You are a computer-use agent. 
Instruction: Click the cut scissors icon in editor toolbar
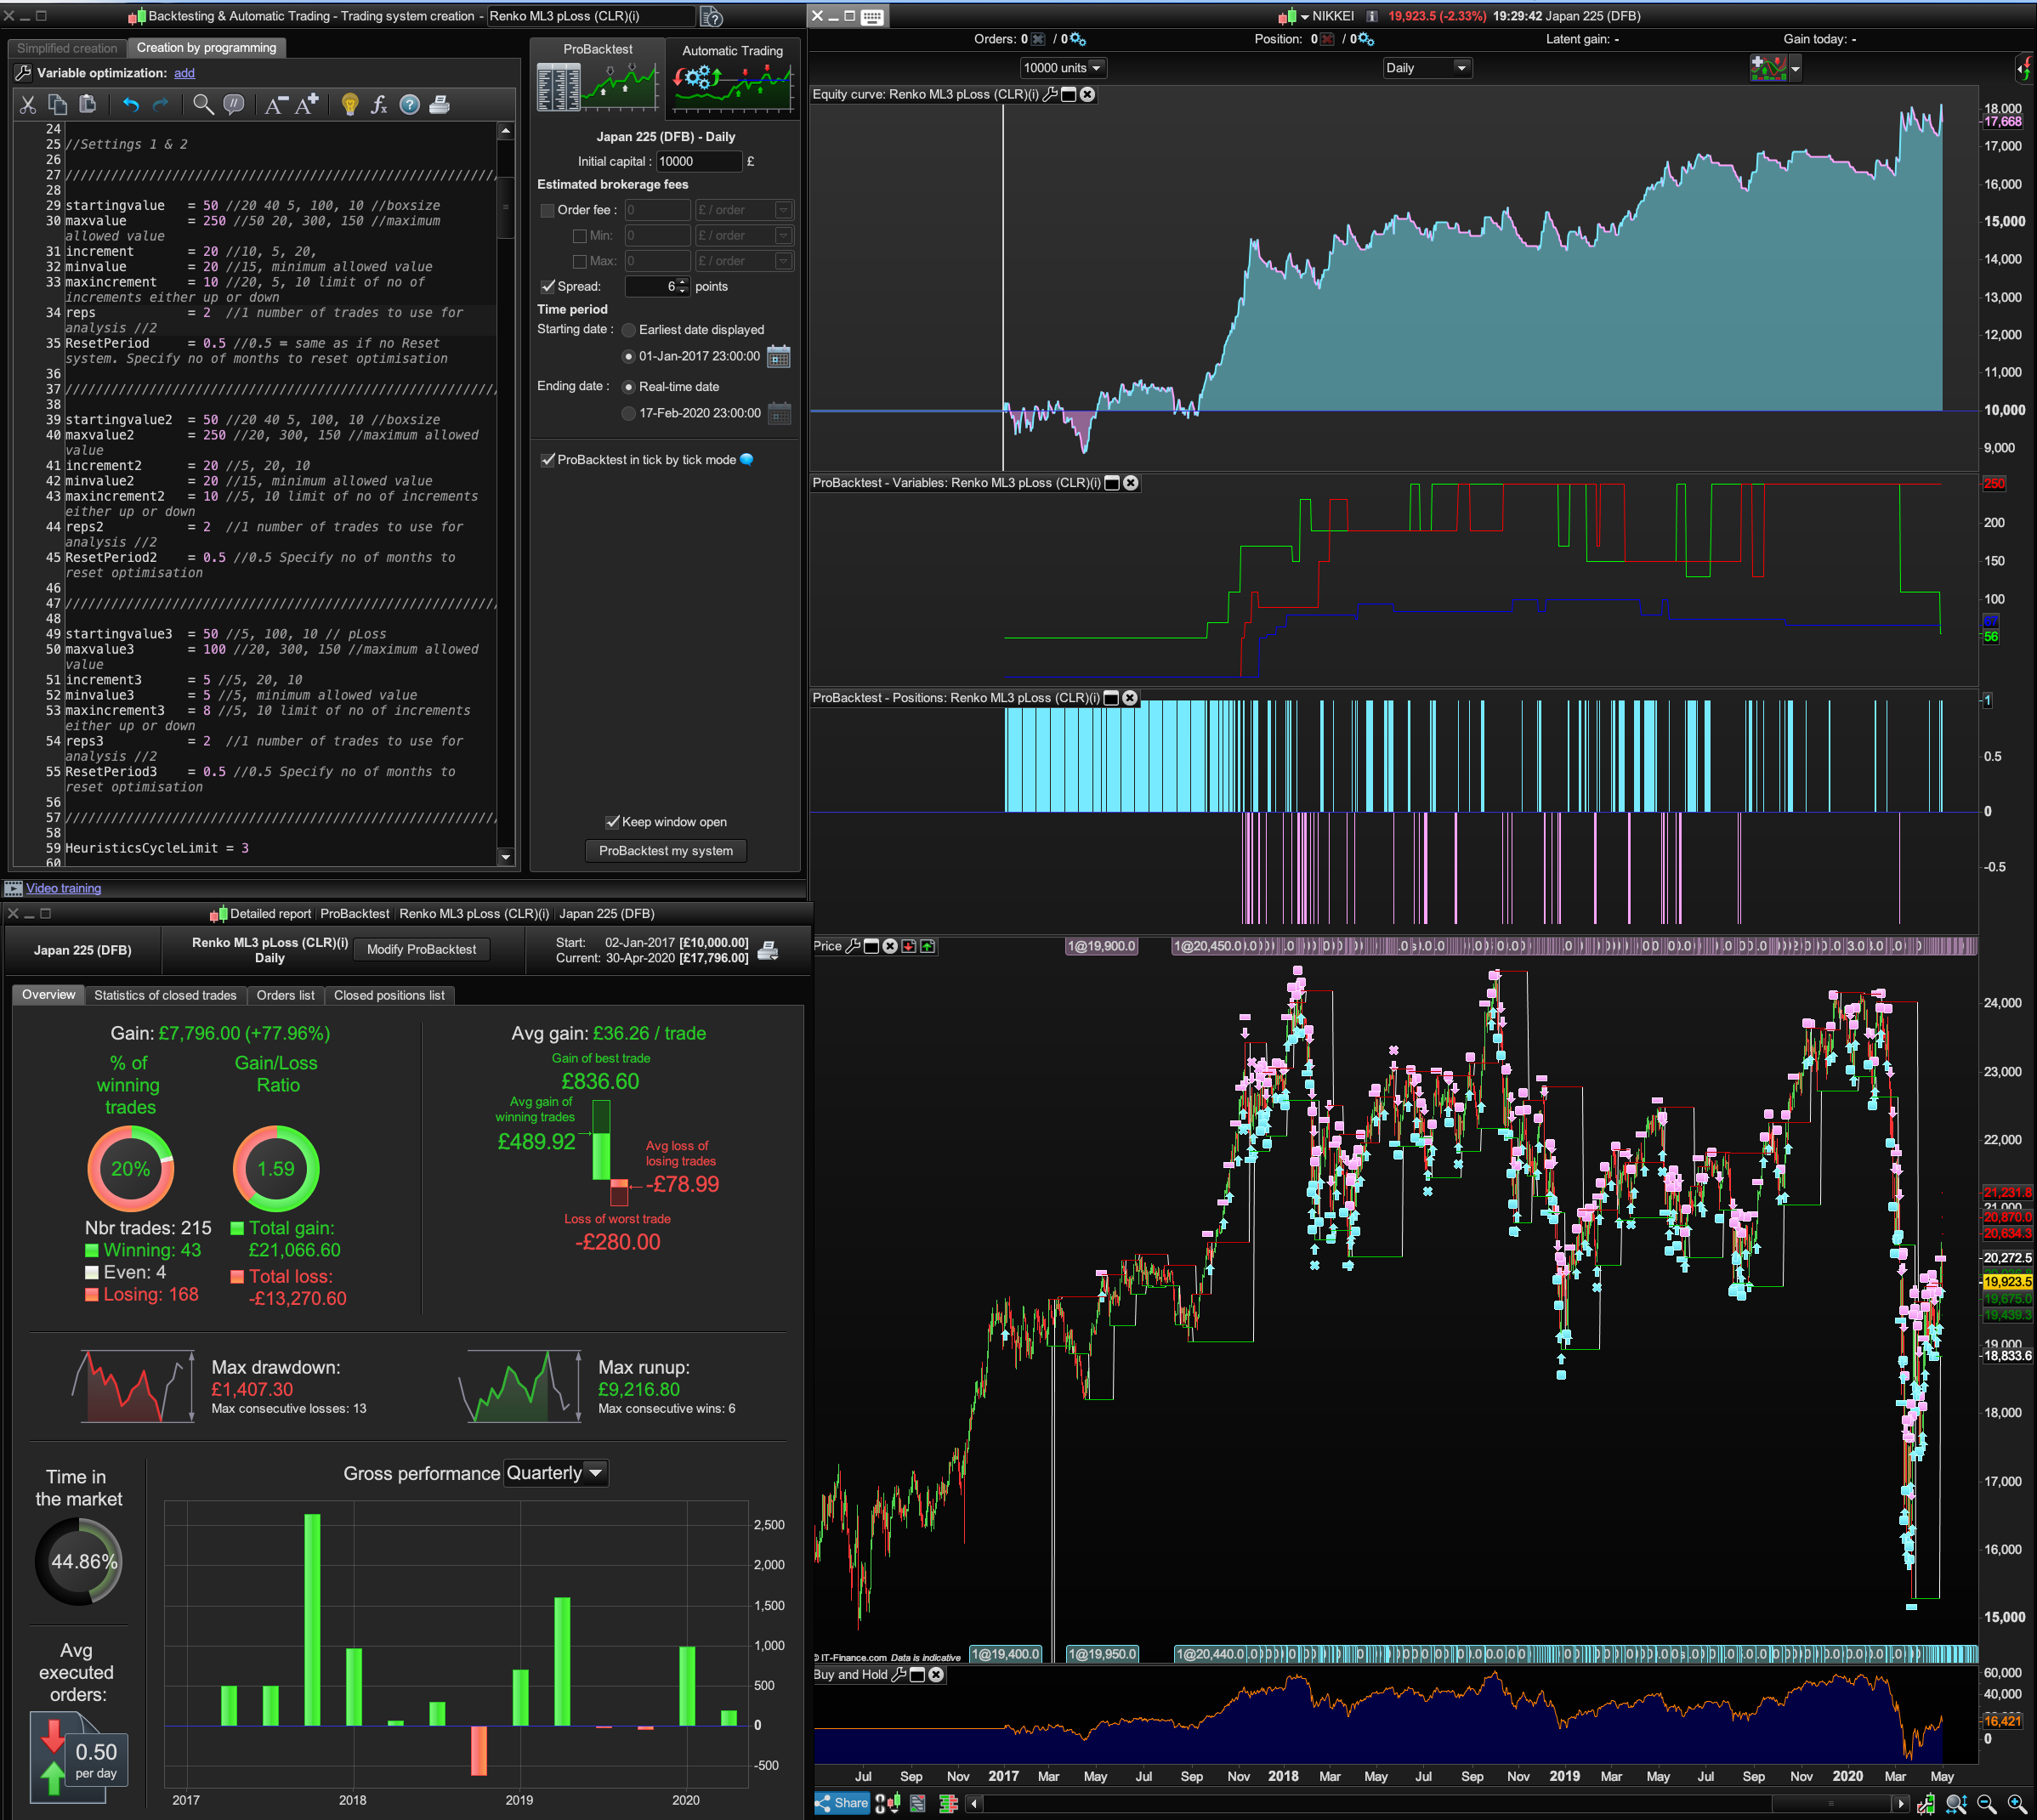[x=27, y=105]
